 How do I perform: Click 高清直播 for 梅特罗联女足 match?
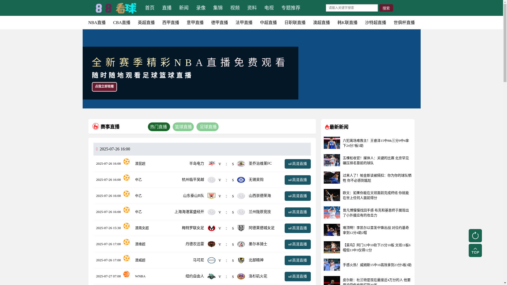(x=298, y=228)
